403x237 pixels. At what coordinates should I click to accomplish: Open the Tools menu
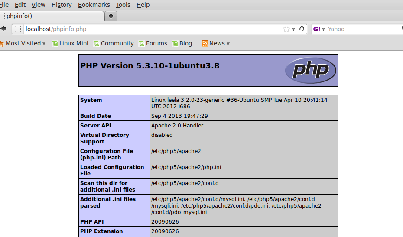[123, 5]
